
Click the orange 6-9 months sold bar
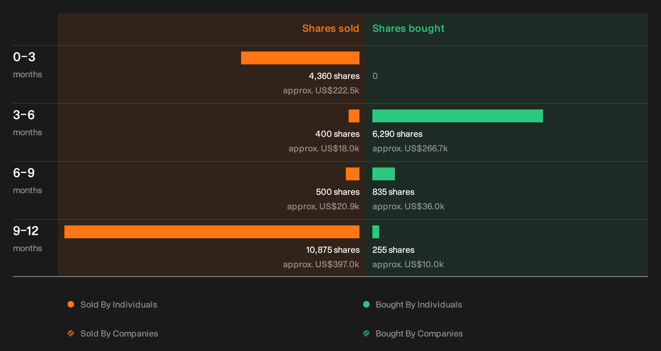click(x=353, y=174)
